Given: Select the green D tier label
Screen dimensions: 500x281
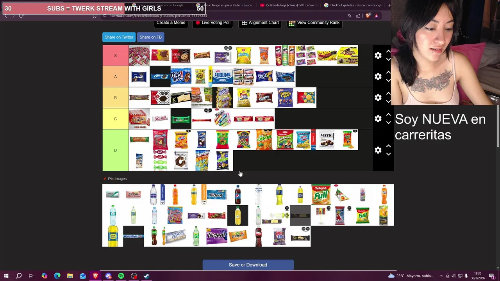Looking at the screenshot, I should pyautogui.click(x=115, y=150).
